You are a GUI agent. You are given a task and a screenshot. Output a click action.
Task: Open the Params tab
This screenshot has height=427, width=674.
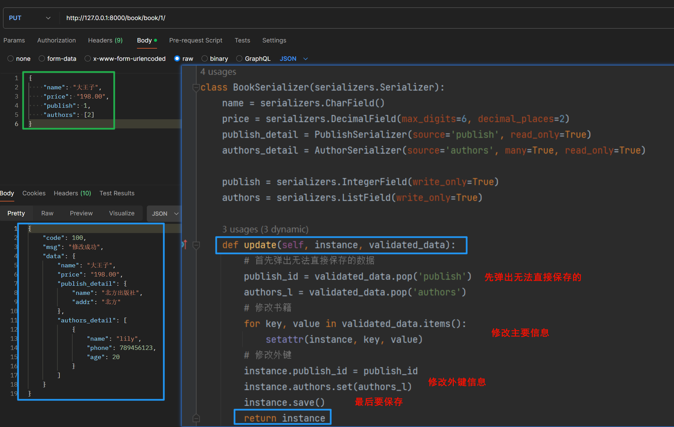tap(14, 40)
